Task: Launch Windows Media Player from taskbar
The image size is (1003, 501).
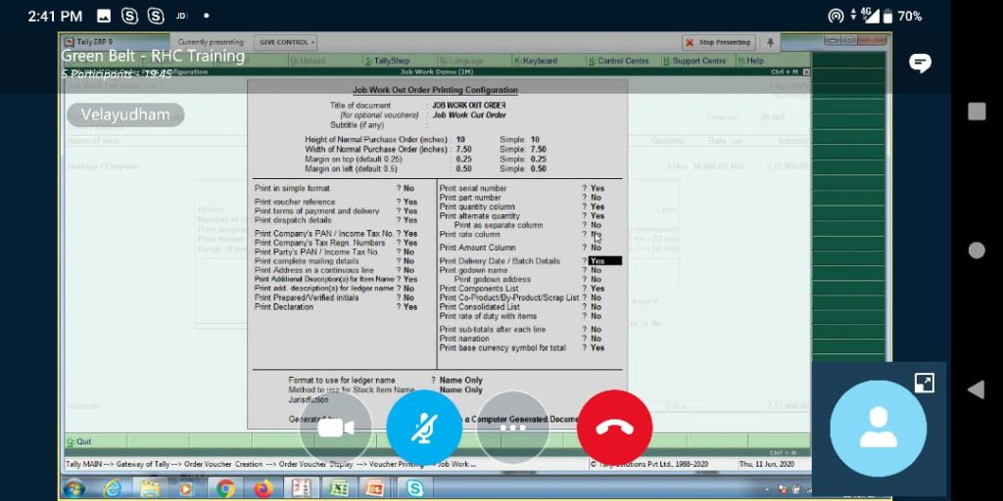Action: [x=186, y=489]
